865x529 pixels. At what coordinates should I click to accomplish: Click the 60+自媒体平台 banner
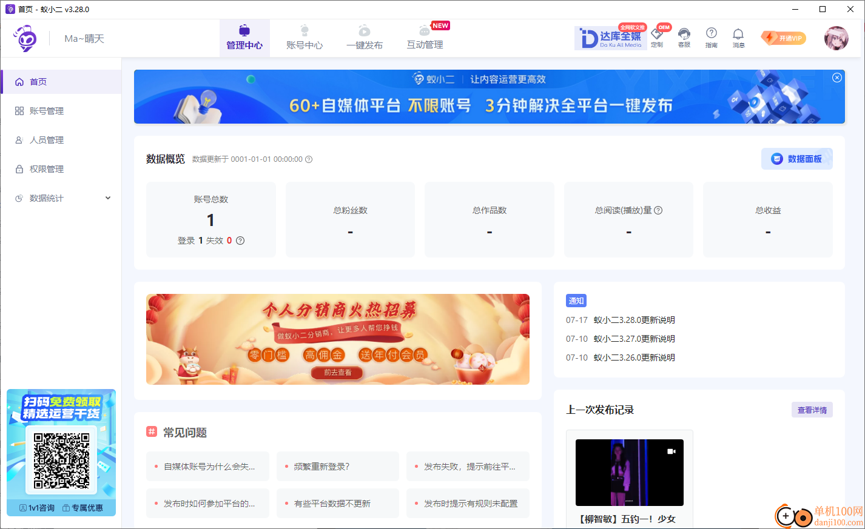click(x=489, y=97)
